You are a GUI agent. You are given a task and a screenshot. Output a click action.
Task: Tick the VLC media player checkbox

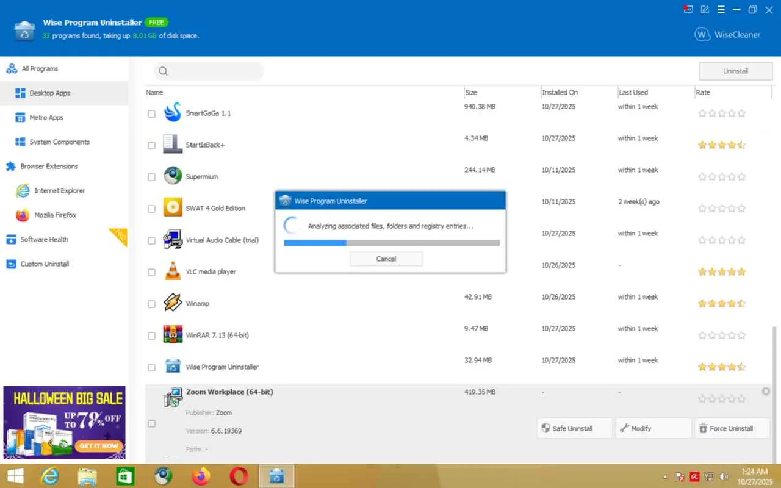[151, 272]
